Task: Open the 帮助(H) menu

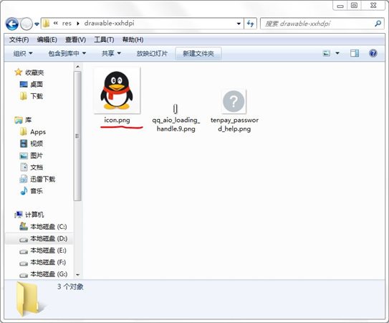Action: [133, 39]
